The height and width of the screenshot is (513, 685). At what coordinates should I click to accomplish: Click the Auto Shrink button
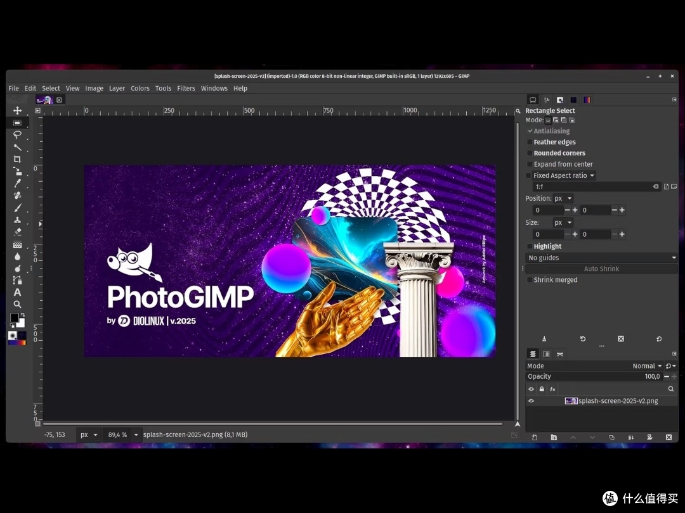pyautogui.click(x=601, y=269)
